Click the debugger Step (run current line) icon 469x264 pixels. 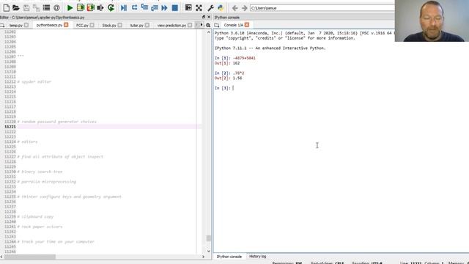click(x=134, y=8)
